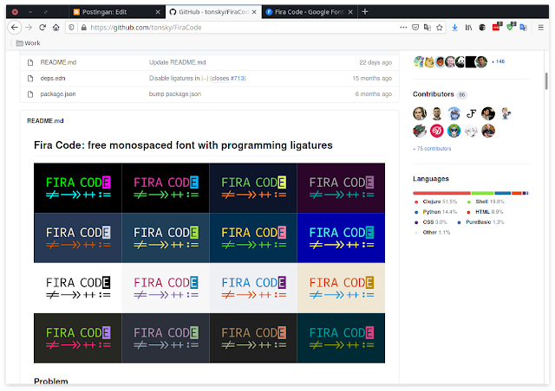Reload the current GitHub page
The image size is (555, 391).
(42, 28)
